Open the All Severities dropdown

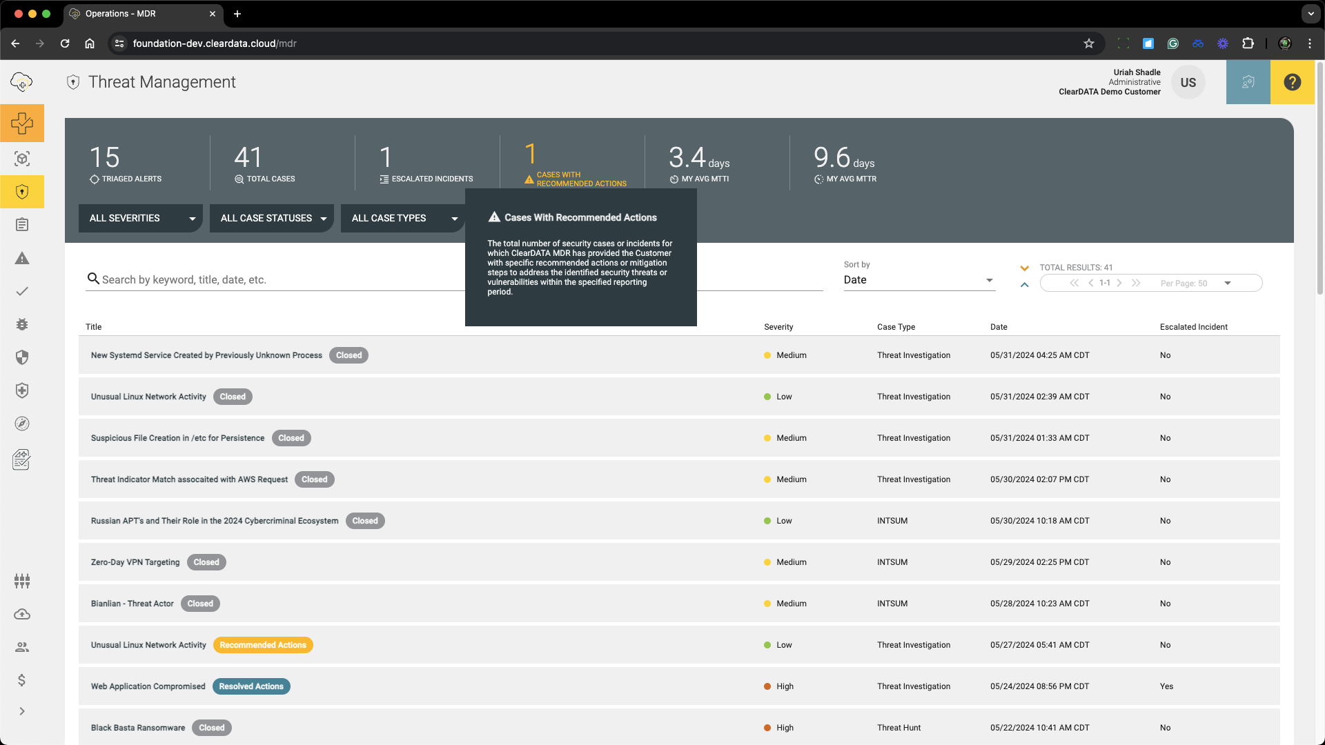(x=140, y=218)
